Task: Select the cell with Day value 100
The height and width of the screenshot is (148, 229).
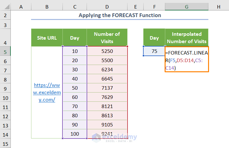Action: coord(75,134)
